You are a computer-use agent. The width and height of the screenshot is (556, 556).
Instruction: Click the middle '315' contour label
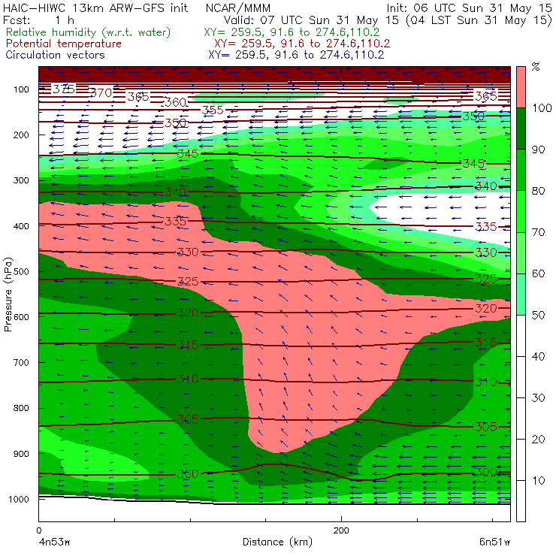click(x=188, y=345)
